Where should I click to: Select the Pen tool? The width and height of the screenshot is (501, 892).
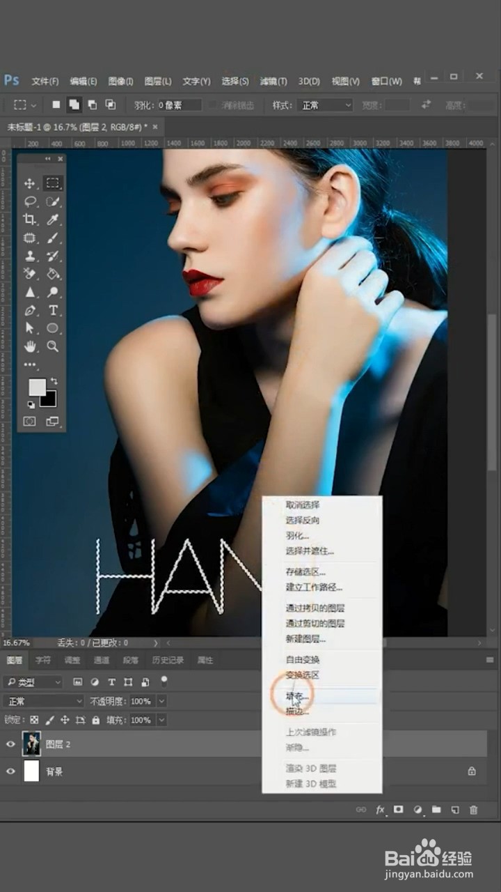30,310
